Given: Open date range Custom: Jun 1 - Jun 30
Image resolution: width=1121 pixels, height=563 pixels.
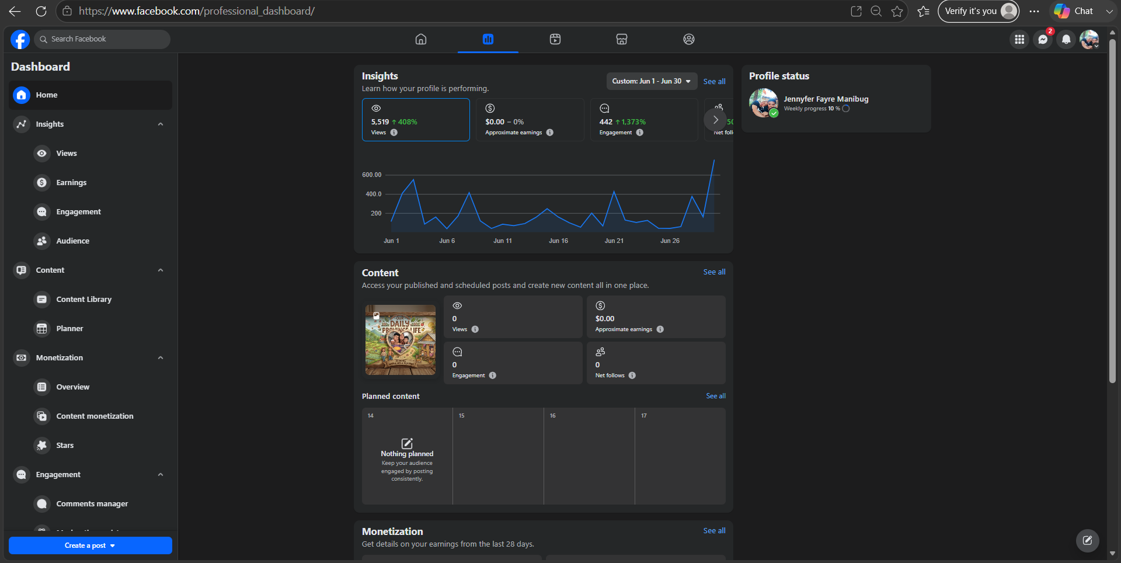Looking at the screenshot, I should coord(652,81).
